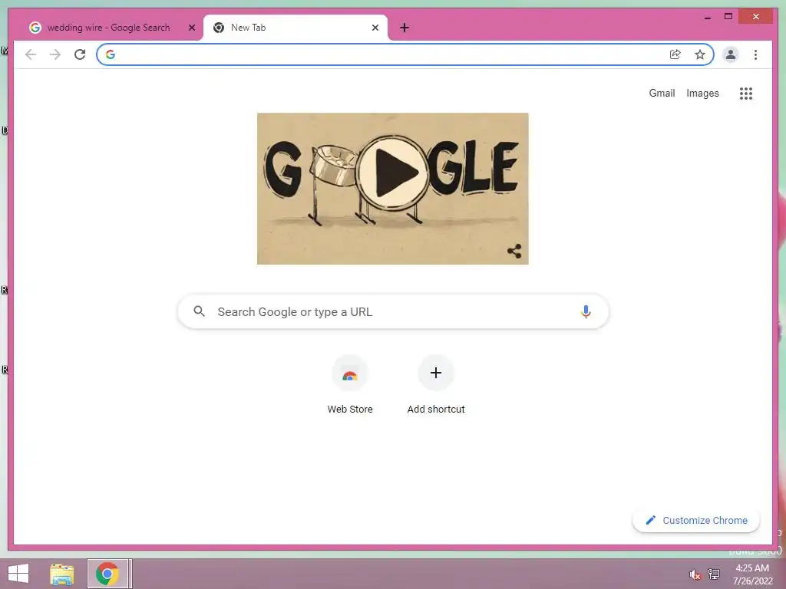This screenshot has height=589, width=786.
Task: Close the wedding wire search tab
Action: [x=191, y=28]
